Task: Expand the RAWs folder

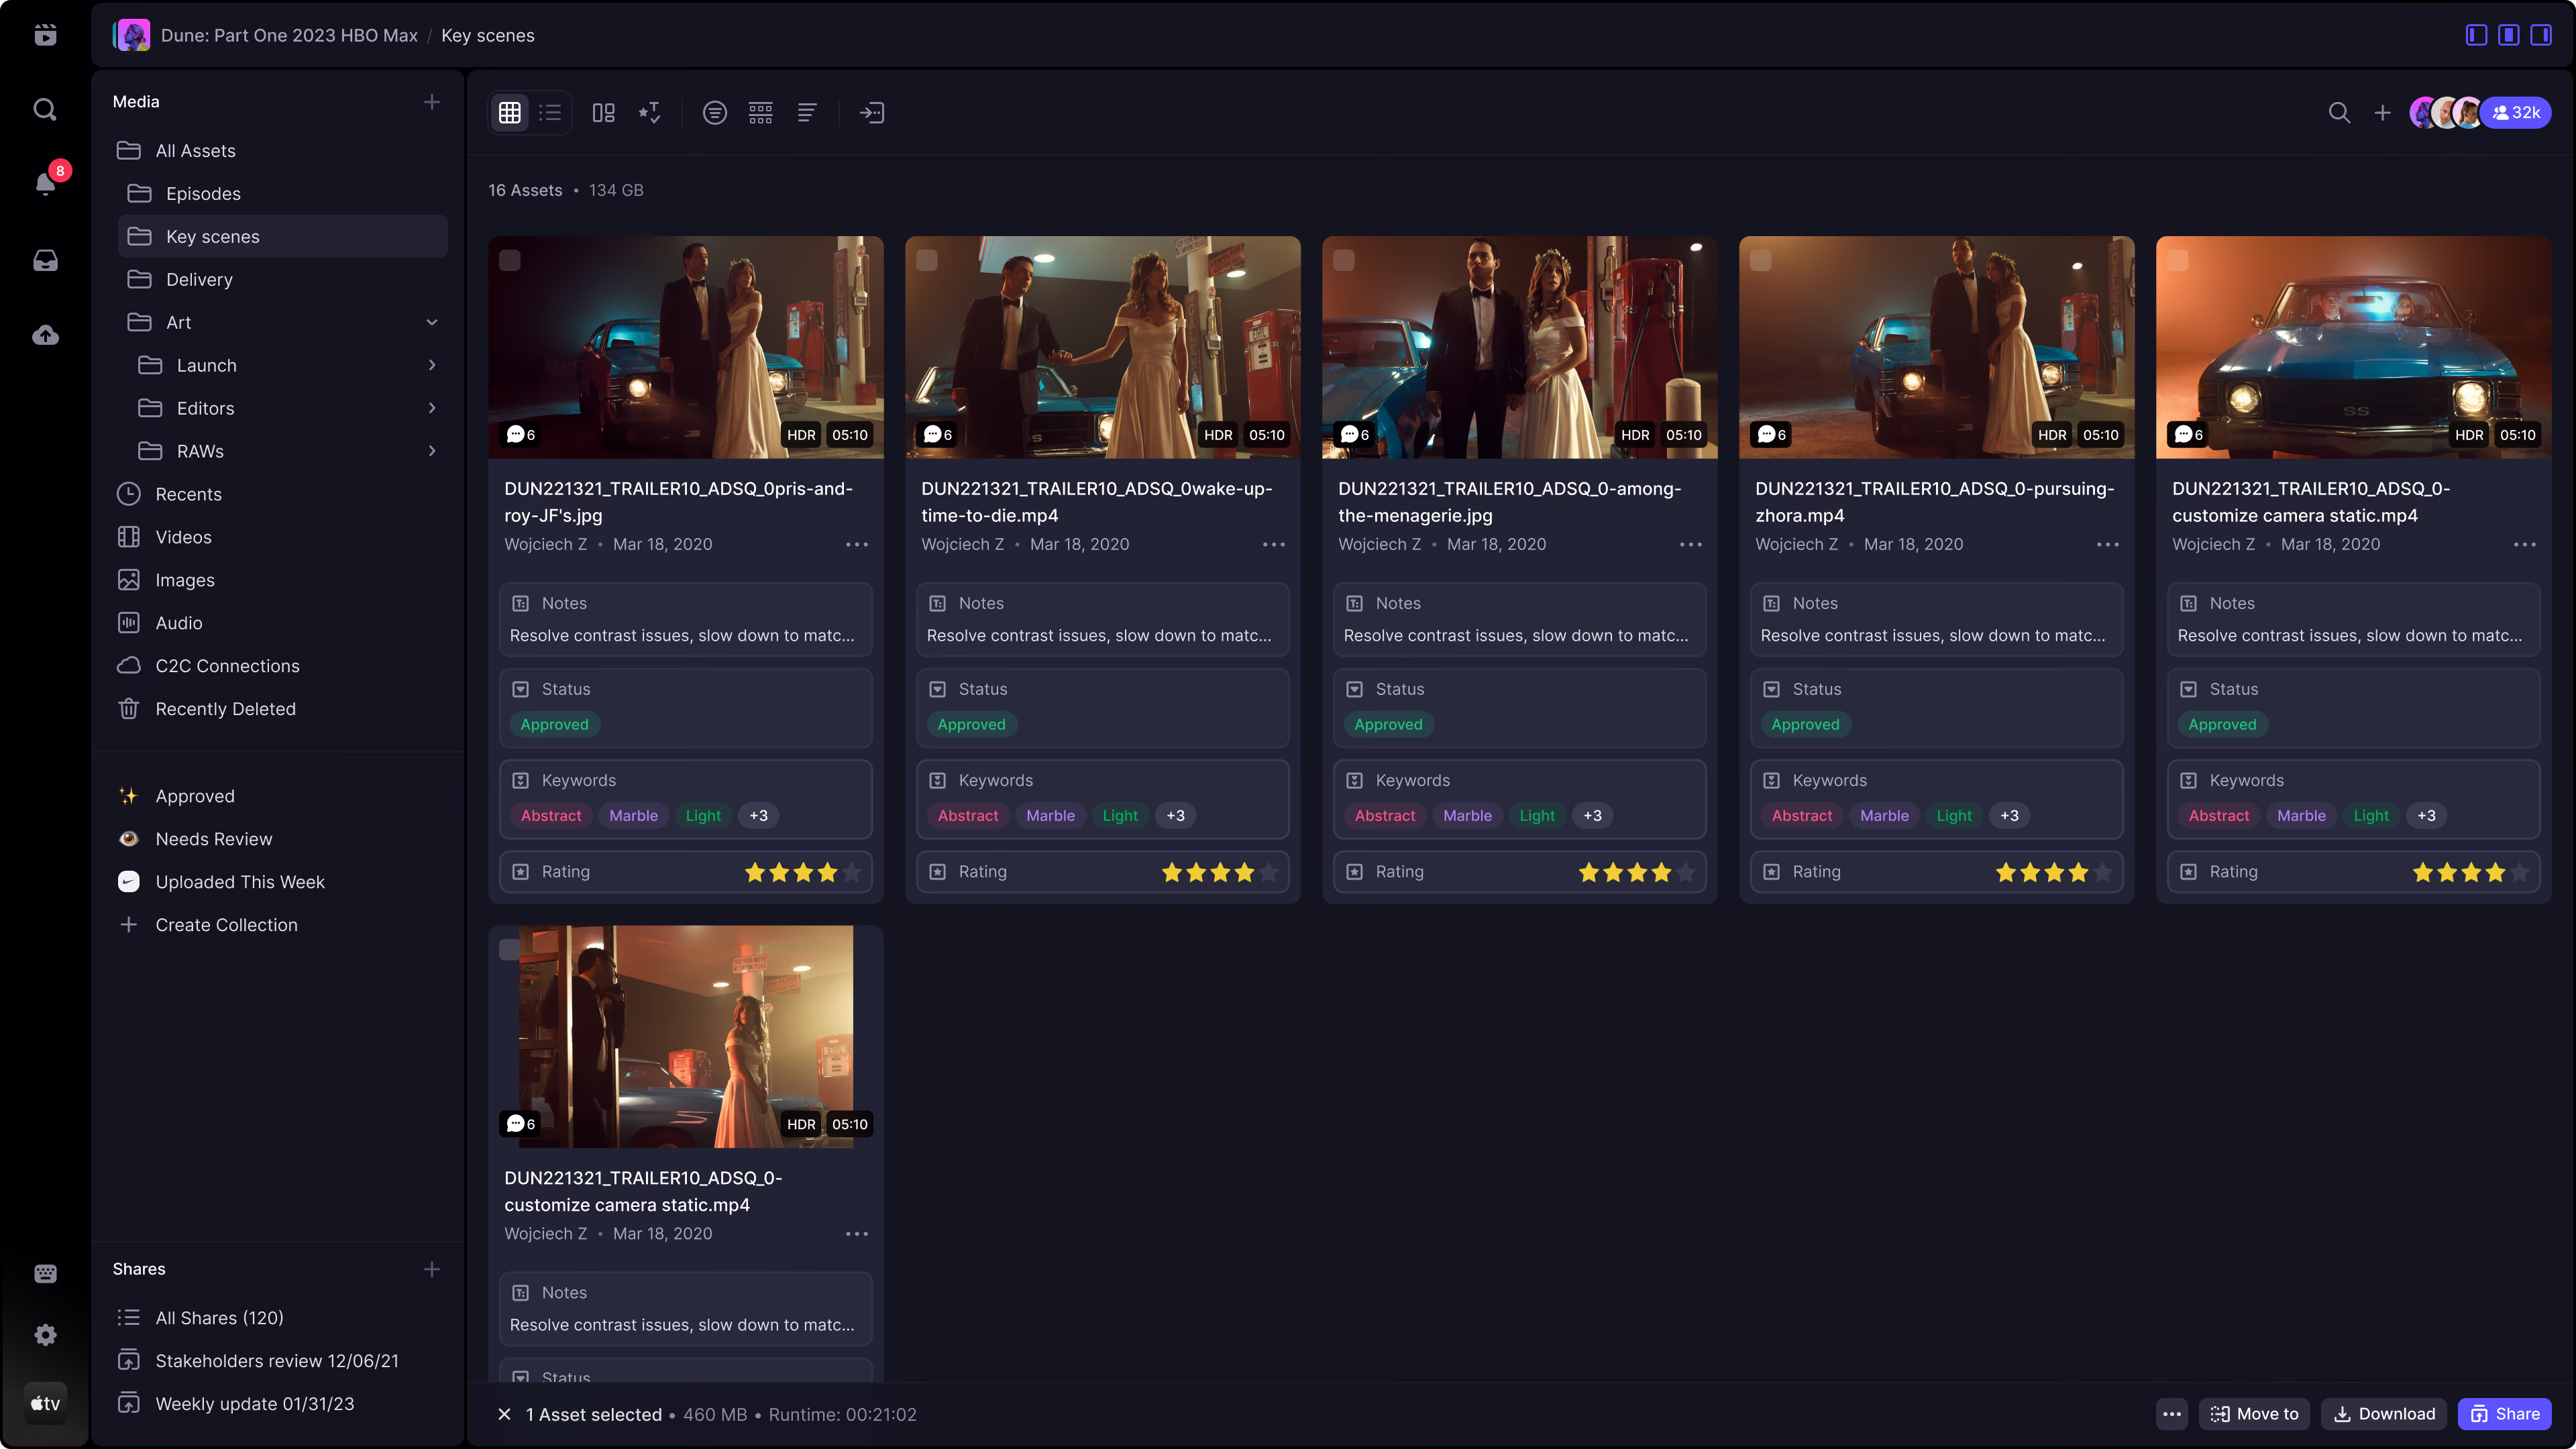Action: 431,451
